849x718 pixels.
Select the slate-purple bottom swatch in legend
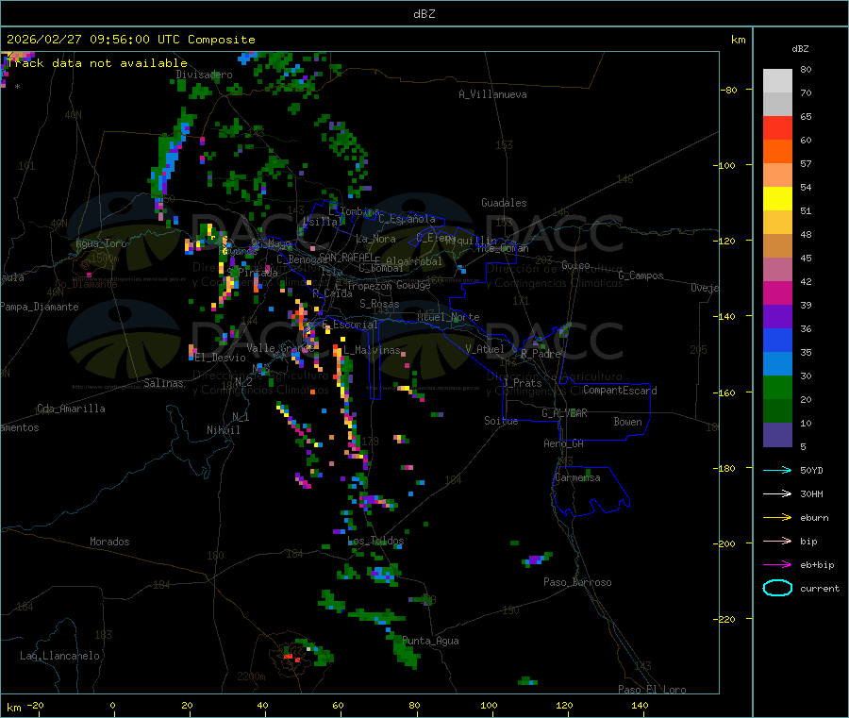click(x=777, y=435)
